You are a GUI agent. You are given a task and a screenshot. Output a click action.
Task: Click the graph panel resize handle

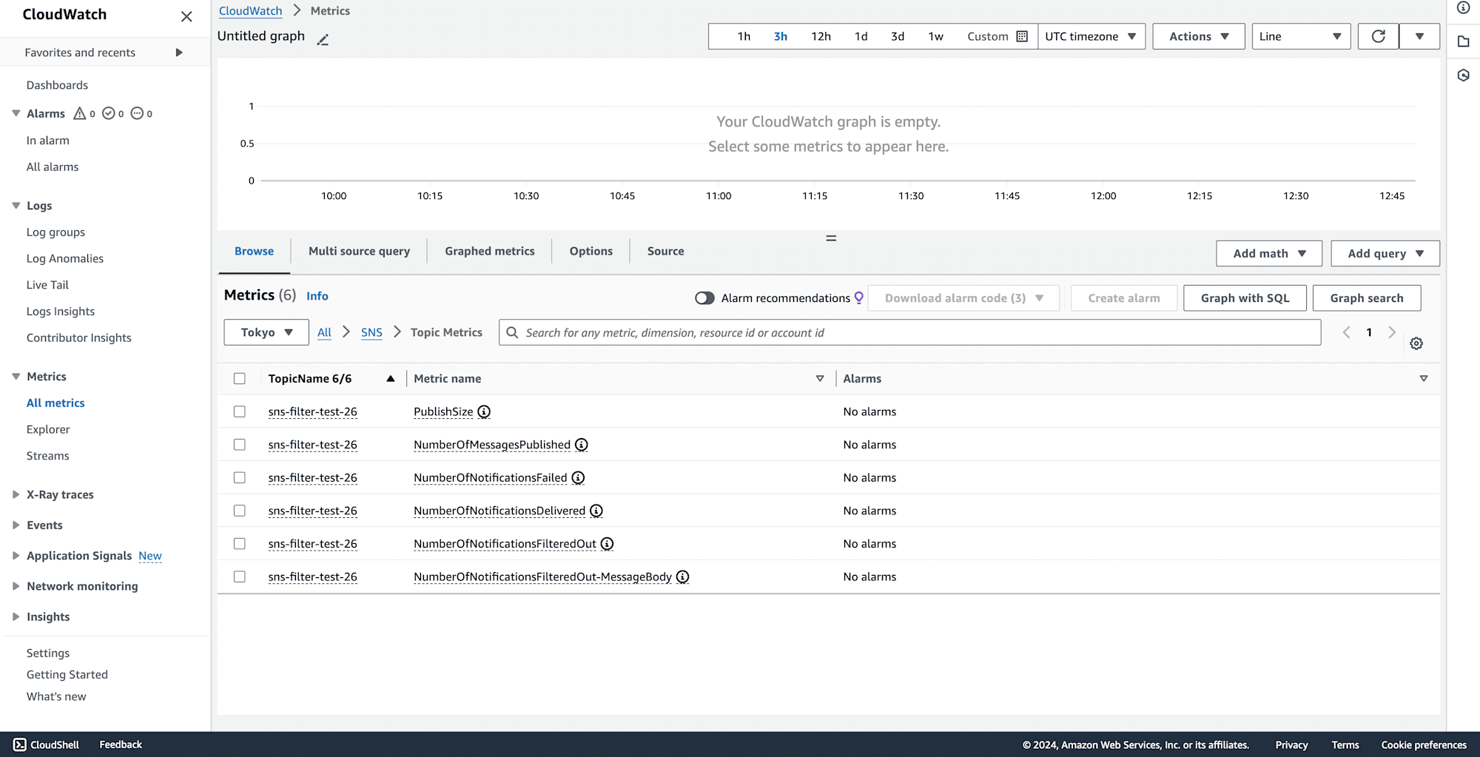831,238
